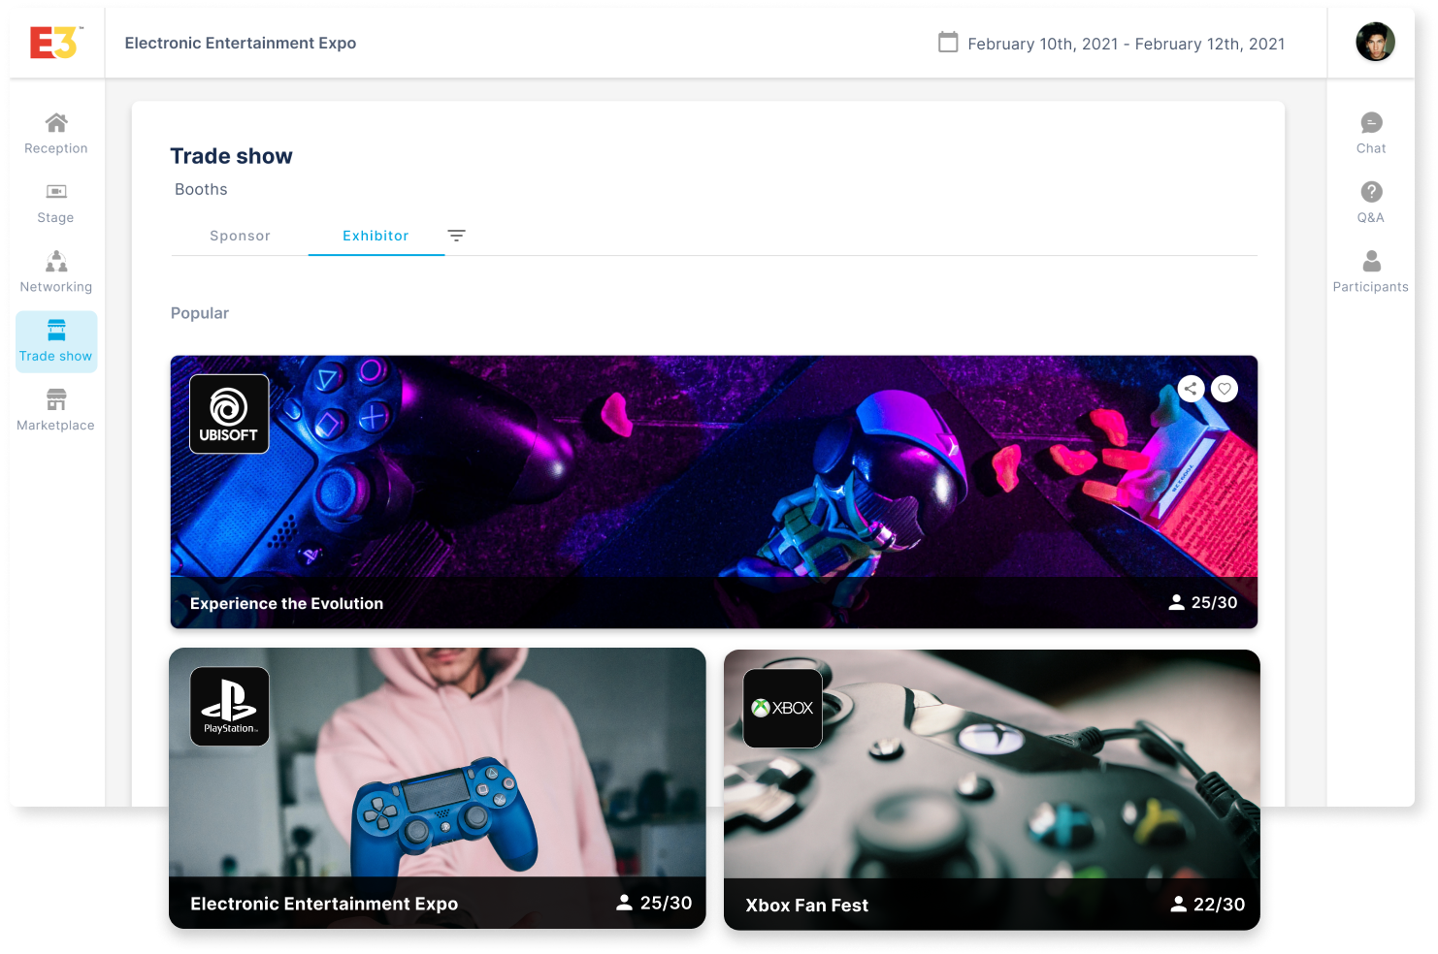
Task: Open the Q&A question mark icon
Action: coord(1371,192)
